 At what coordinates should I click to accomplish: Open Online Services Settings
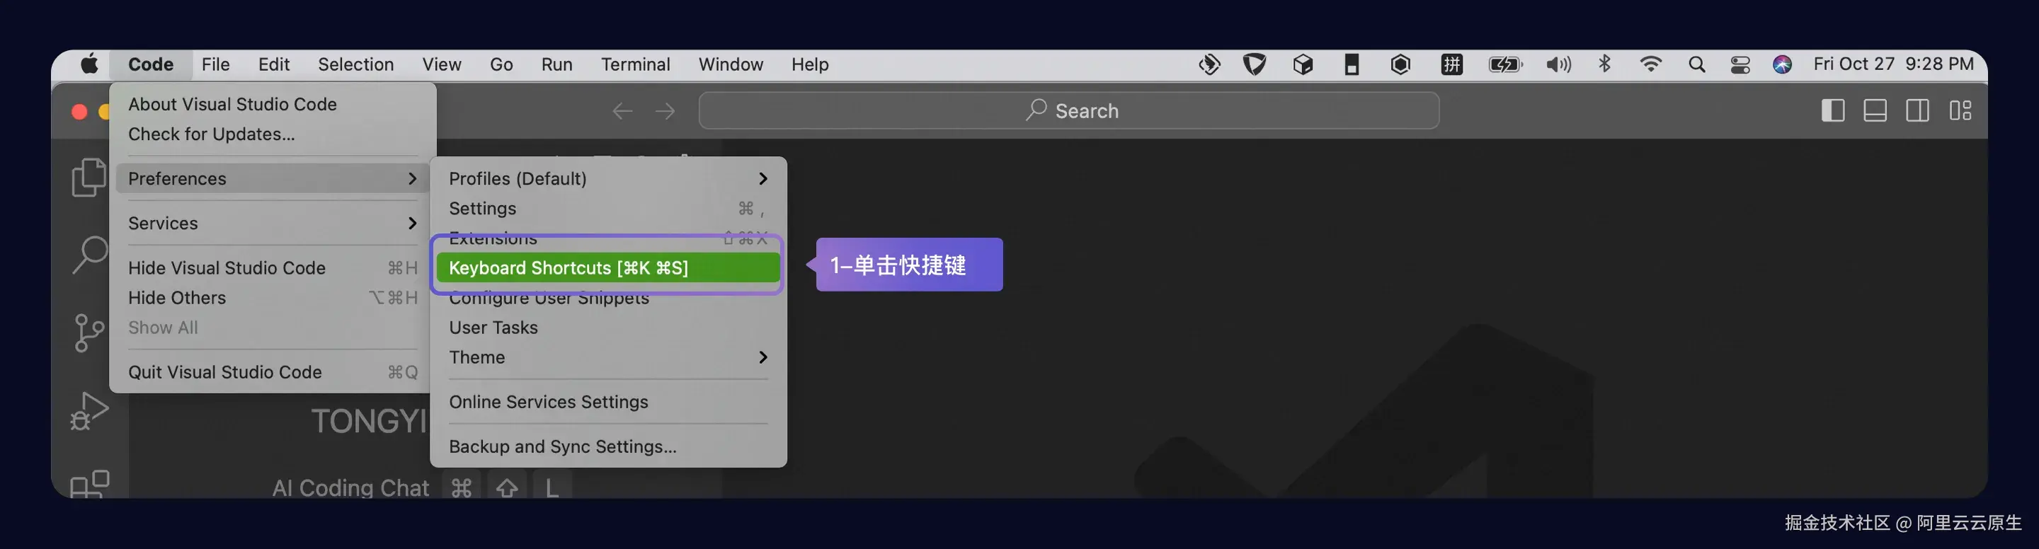pos(608,402)
